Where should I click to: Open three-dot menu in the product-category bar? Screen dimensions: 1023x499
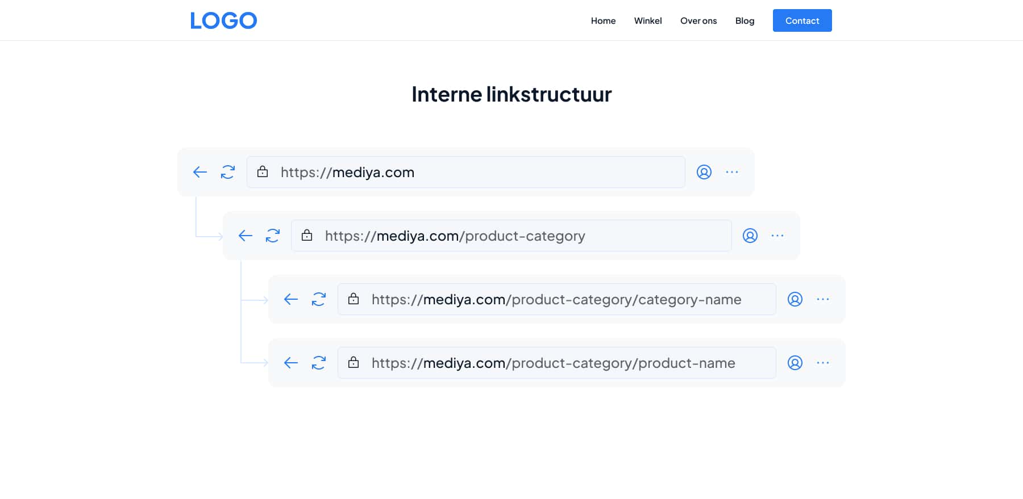click(777, 236)
